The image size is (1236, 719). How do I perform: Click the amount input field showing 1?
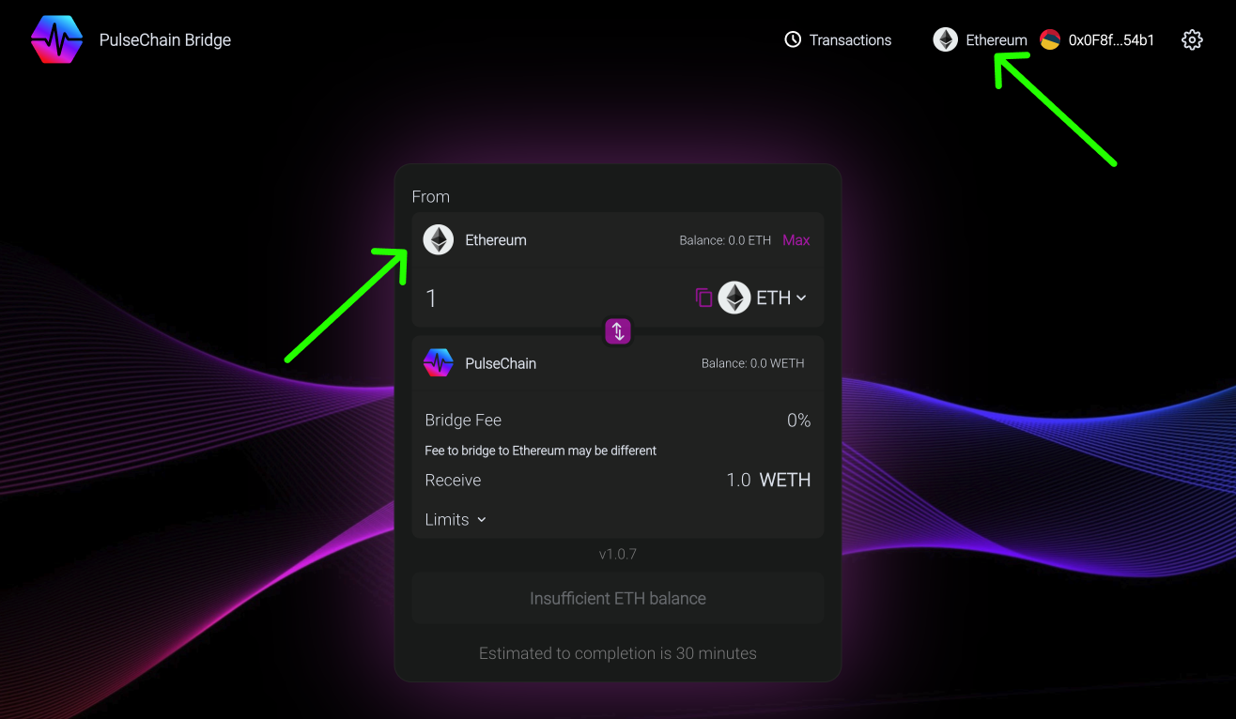tap(545, 298)
